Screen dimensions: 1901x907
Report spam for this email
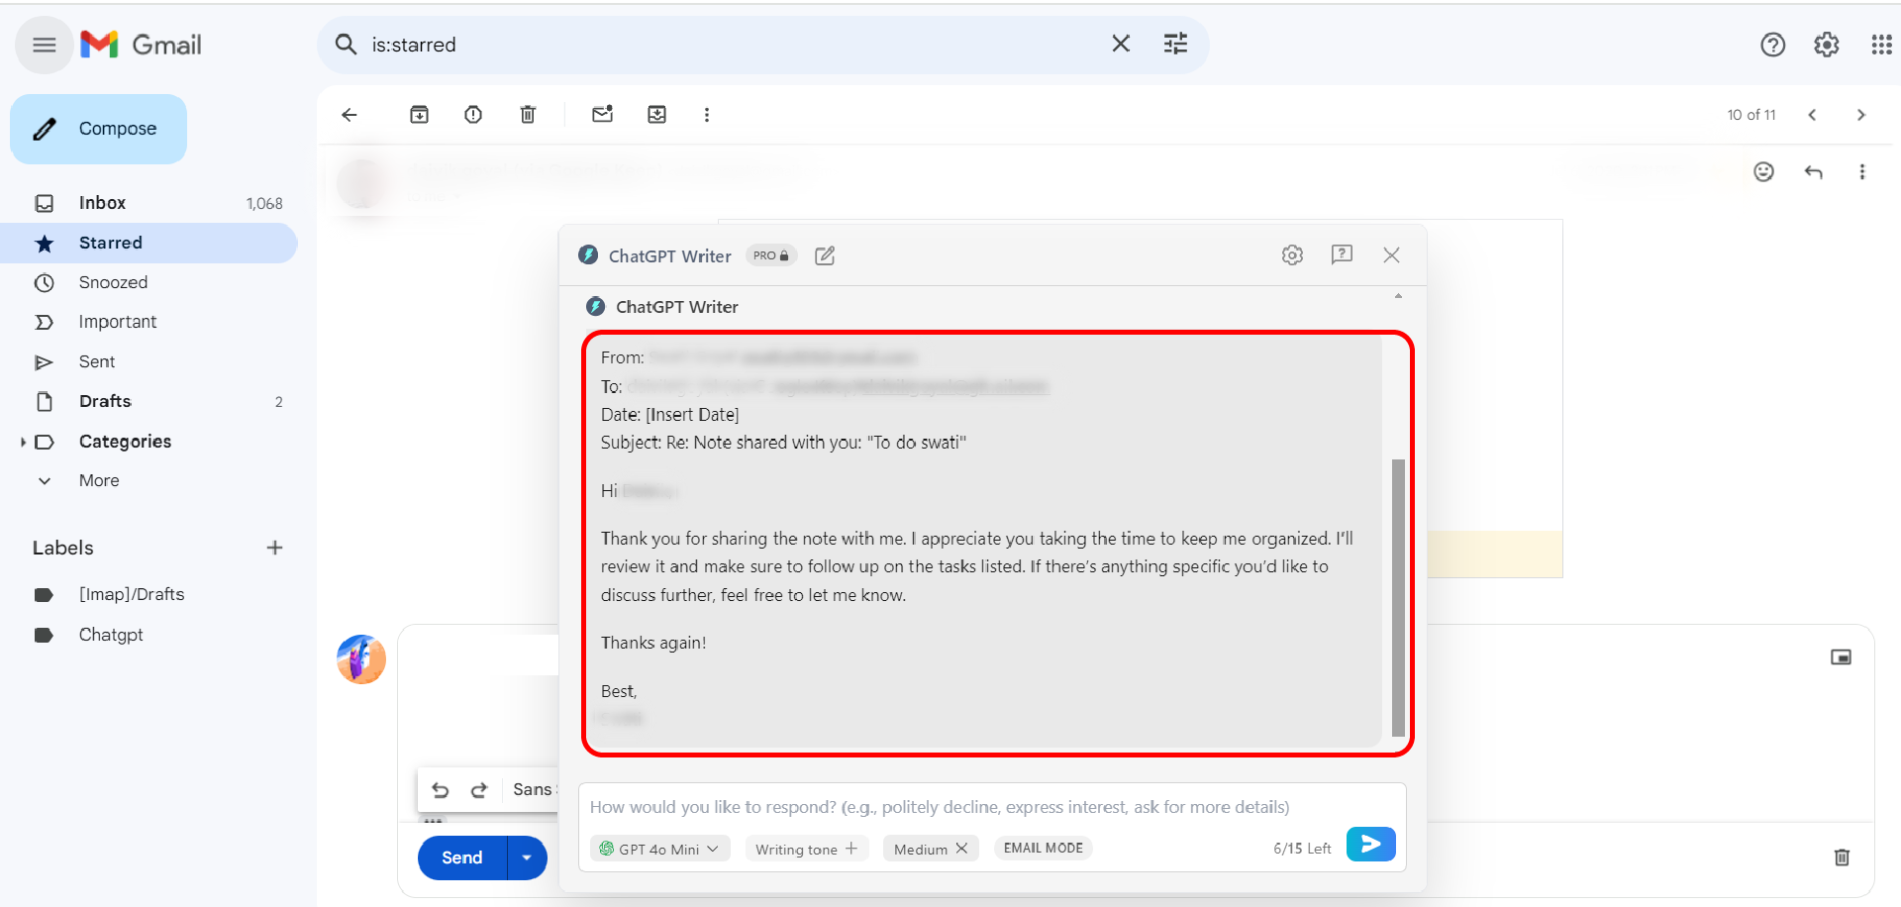[473, 115]
